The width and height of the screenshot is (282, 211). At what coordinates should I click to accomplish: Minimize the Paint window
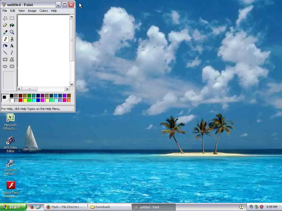pos(58,4)
